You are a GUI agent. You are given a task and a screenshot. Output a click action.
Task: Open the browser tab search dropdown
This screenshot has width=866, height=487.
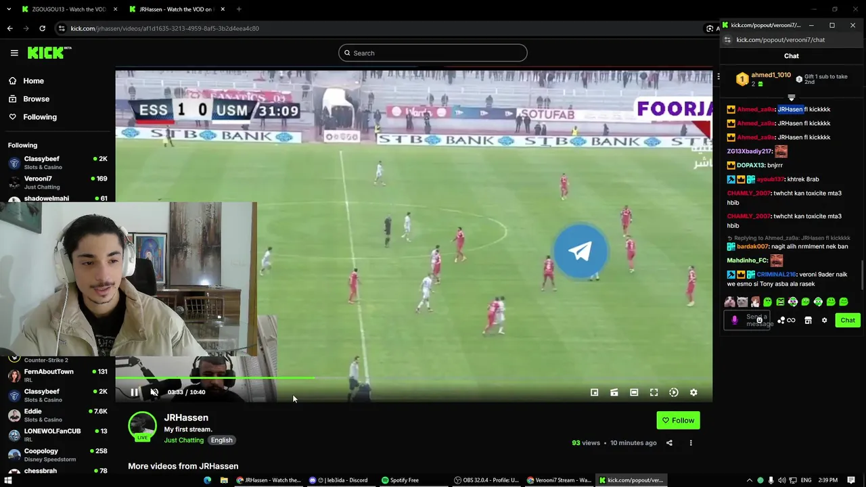[9, 9]
